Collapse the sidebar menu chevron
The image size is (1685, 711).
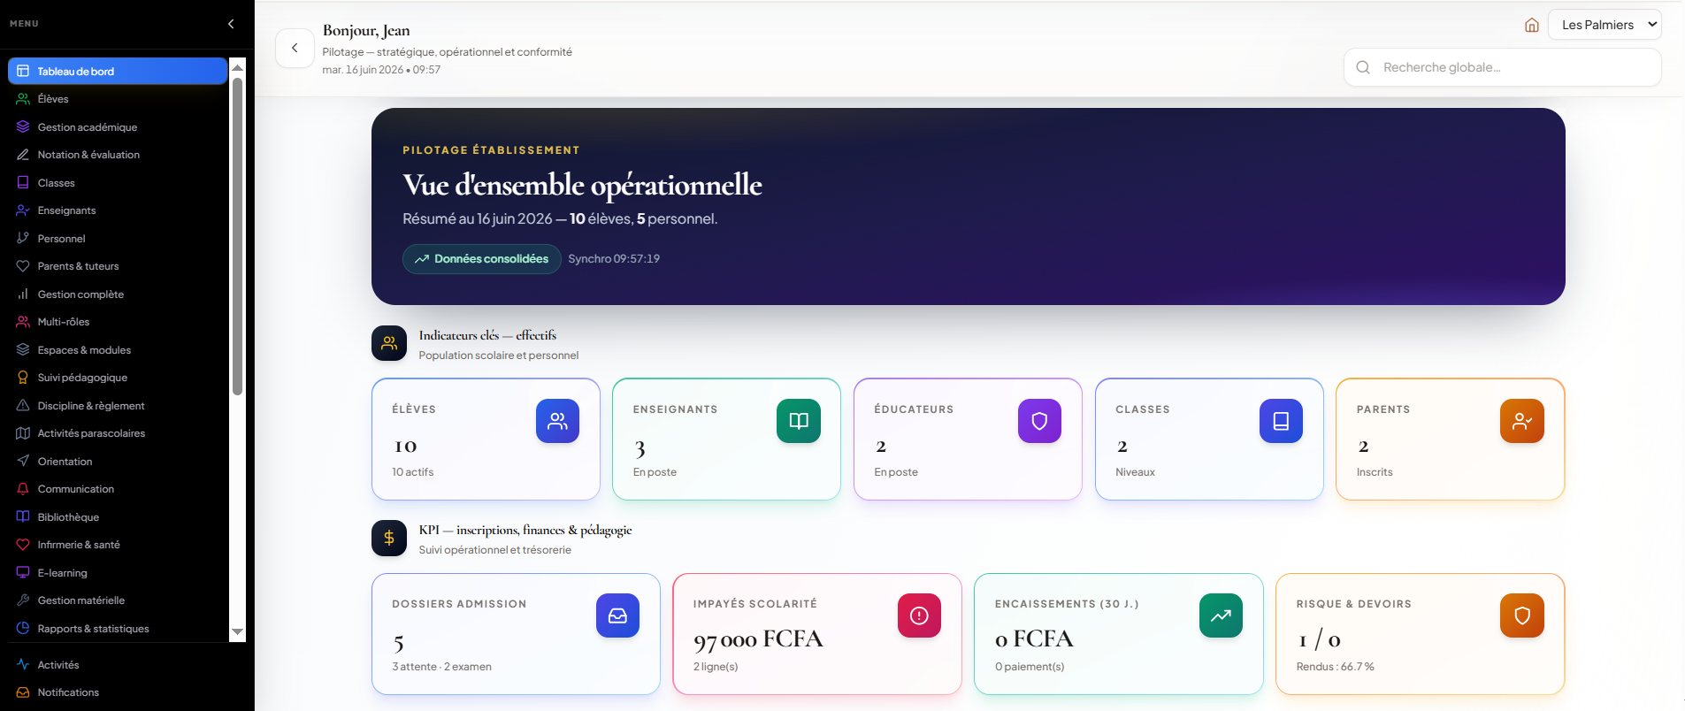coord(231,24)
